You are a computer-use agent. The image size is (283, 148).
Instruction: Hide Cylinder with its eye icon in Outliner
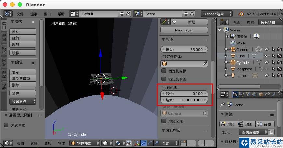click(267, 62)
